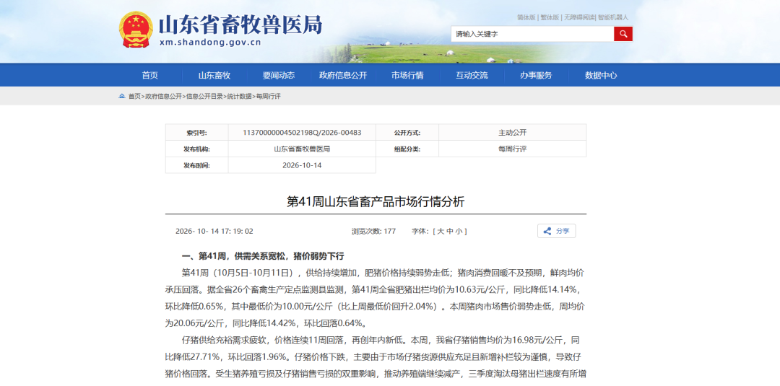
Task: Open the 要闻动态 navigation menu
Action: [279, 76]
